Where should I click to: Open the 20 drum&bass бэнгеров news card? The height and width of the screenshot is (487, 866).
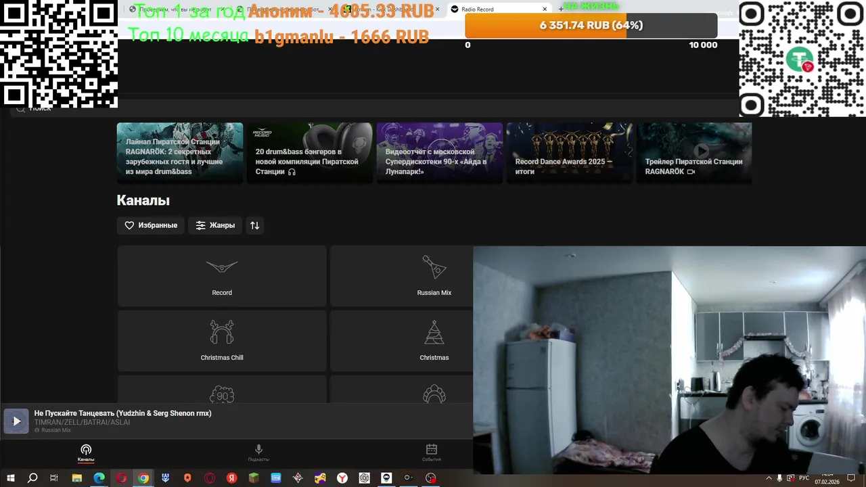pos(310,153)
